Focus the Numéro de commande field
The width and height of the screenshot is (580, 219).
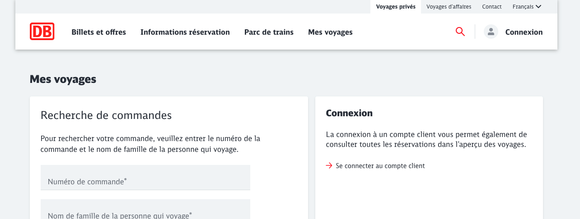(x=145, y=178)
